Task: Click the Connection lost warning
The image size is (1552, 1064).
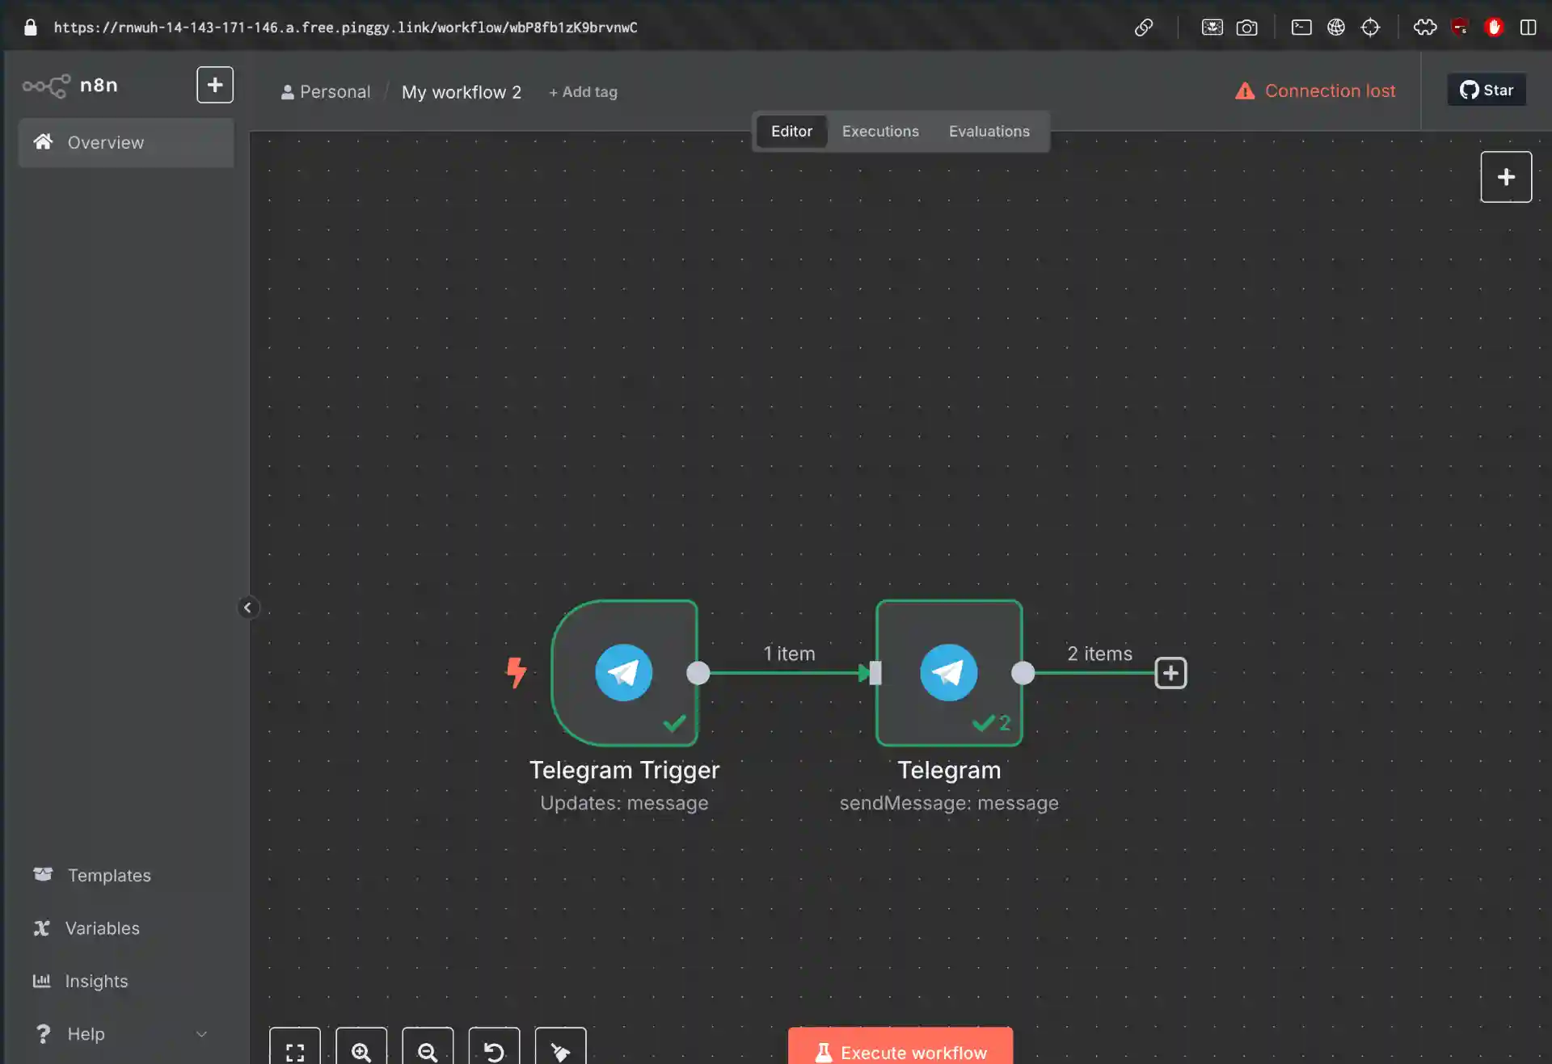Action: 1315,91
